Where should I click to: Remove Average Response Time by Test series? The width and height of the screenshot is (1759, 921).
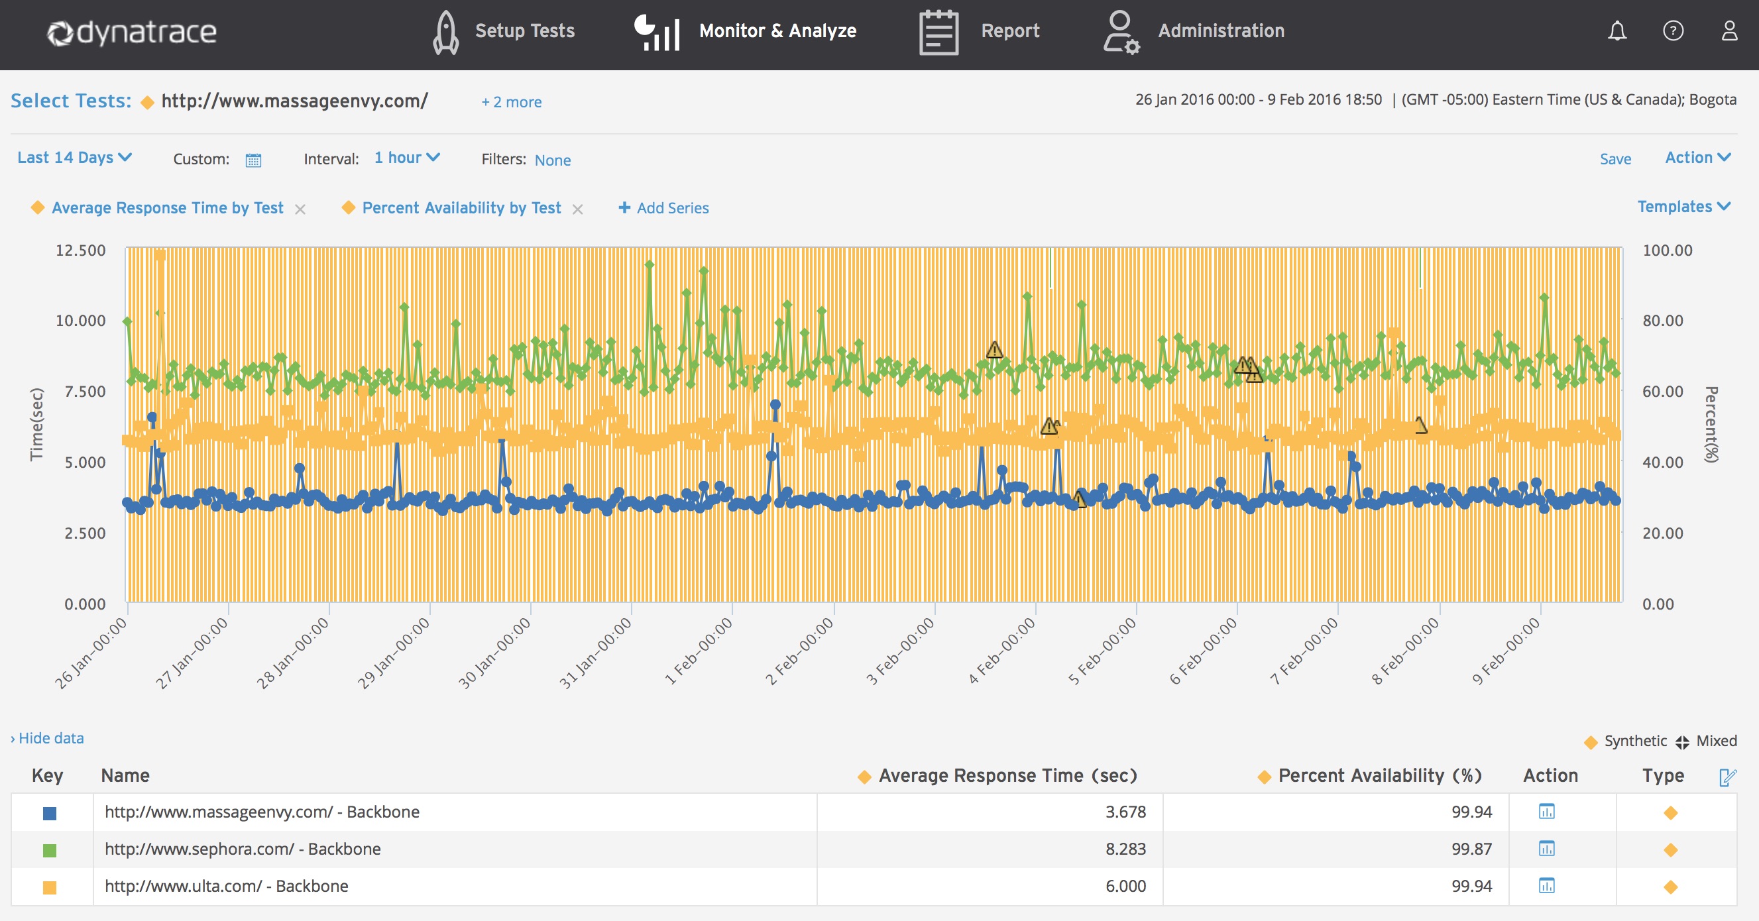point(300,209)
